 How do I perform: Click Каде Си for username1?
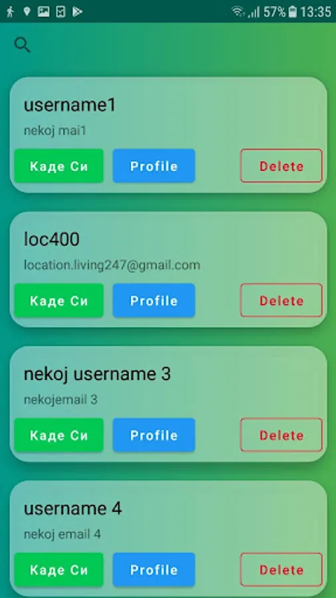coord(59,166)
